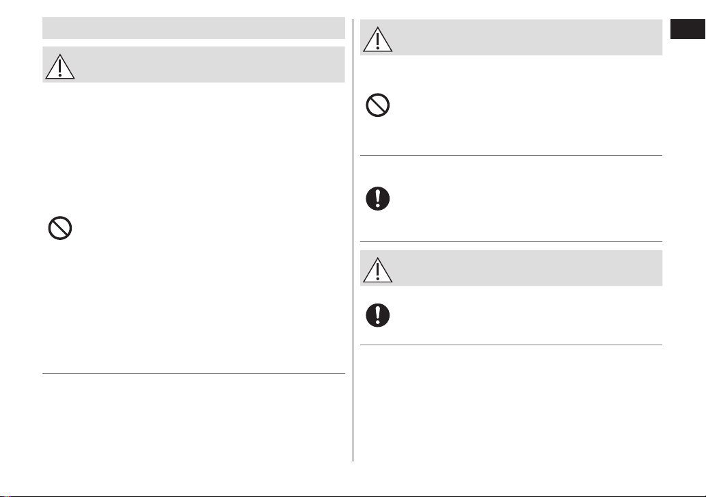Click the warning triangle in the left column banner
This screenshot has height=497, width=706.
(x=60, y=66)
